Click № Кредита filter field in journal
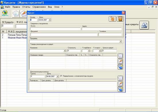 (7, 26)
